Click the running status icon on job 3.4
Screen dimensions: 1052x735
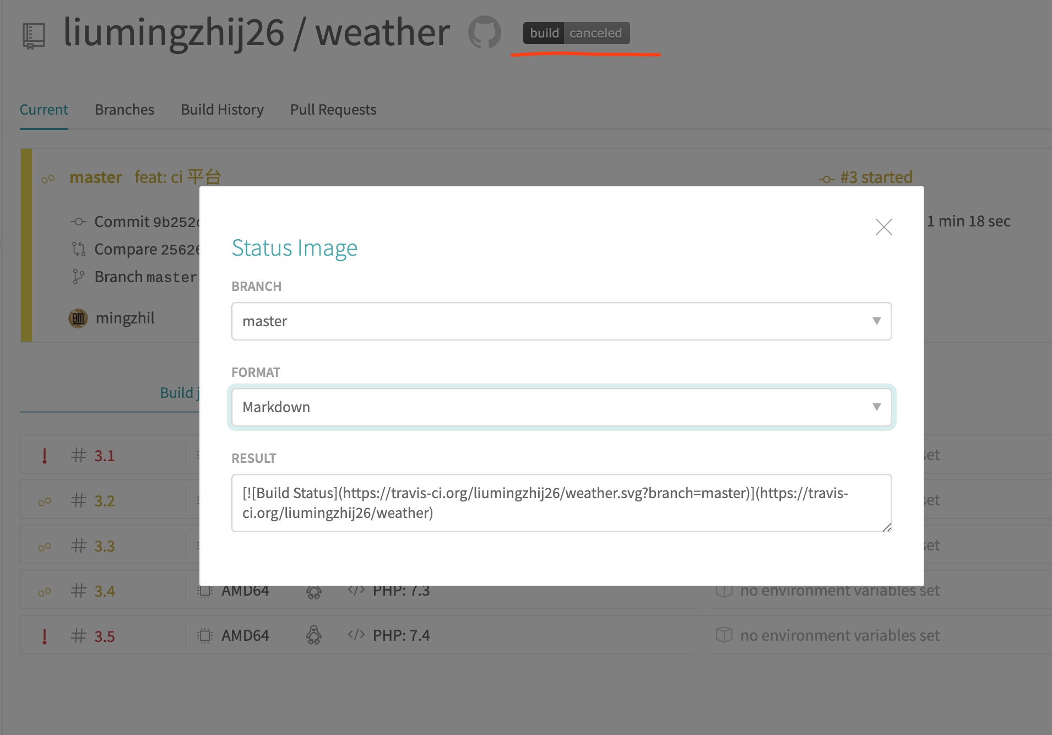pos(45,592)
